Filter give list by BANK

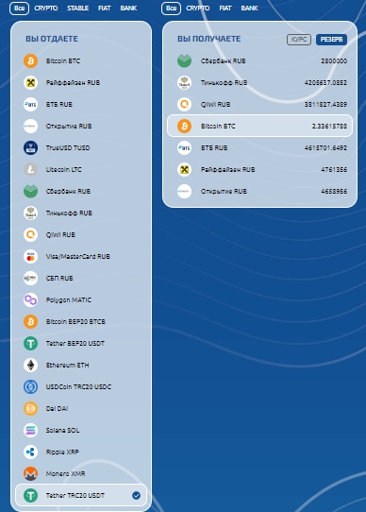[x=128, y=9]
